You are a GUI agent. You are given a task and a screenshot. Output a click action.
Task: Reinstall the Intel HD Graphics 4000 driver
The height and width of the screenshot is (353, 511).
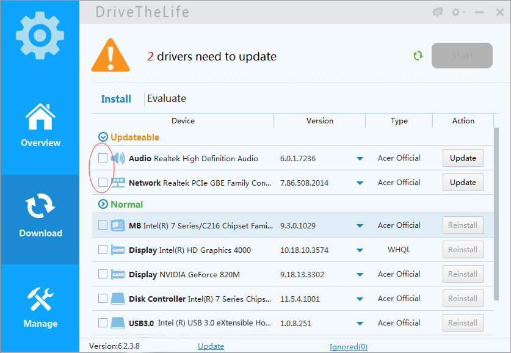[x=463, y=250]
